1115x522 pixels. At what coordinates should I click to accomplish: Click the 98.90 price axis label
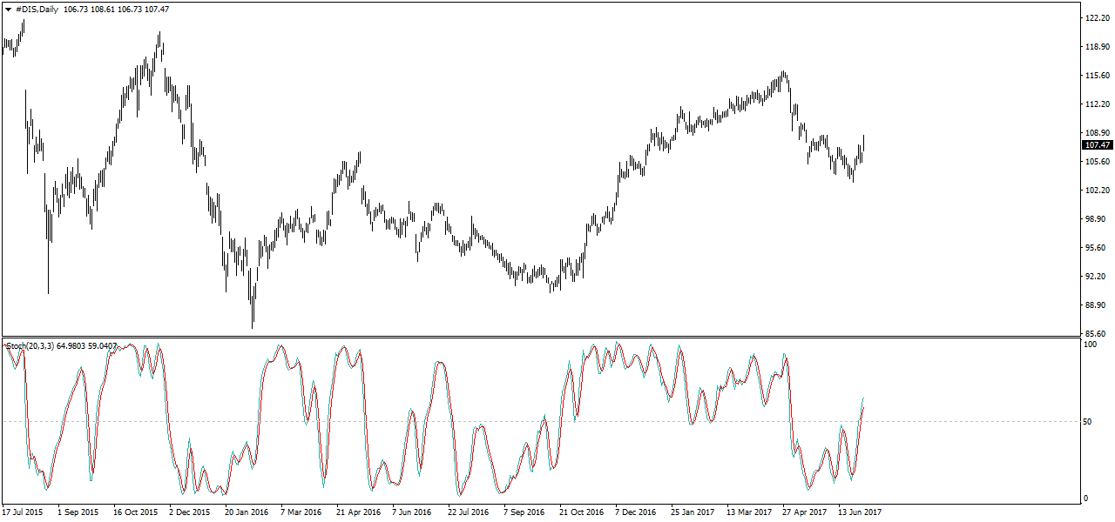click(1096, 219)
